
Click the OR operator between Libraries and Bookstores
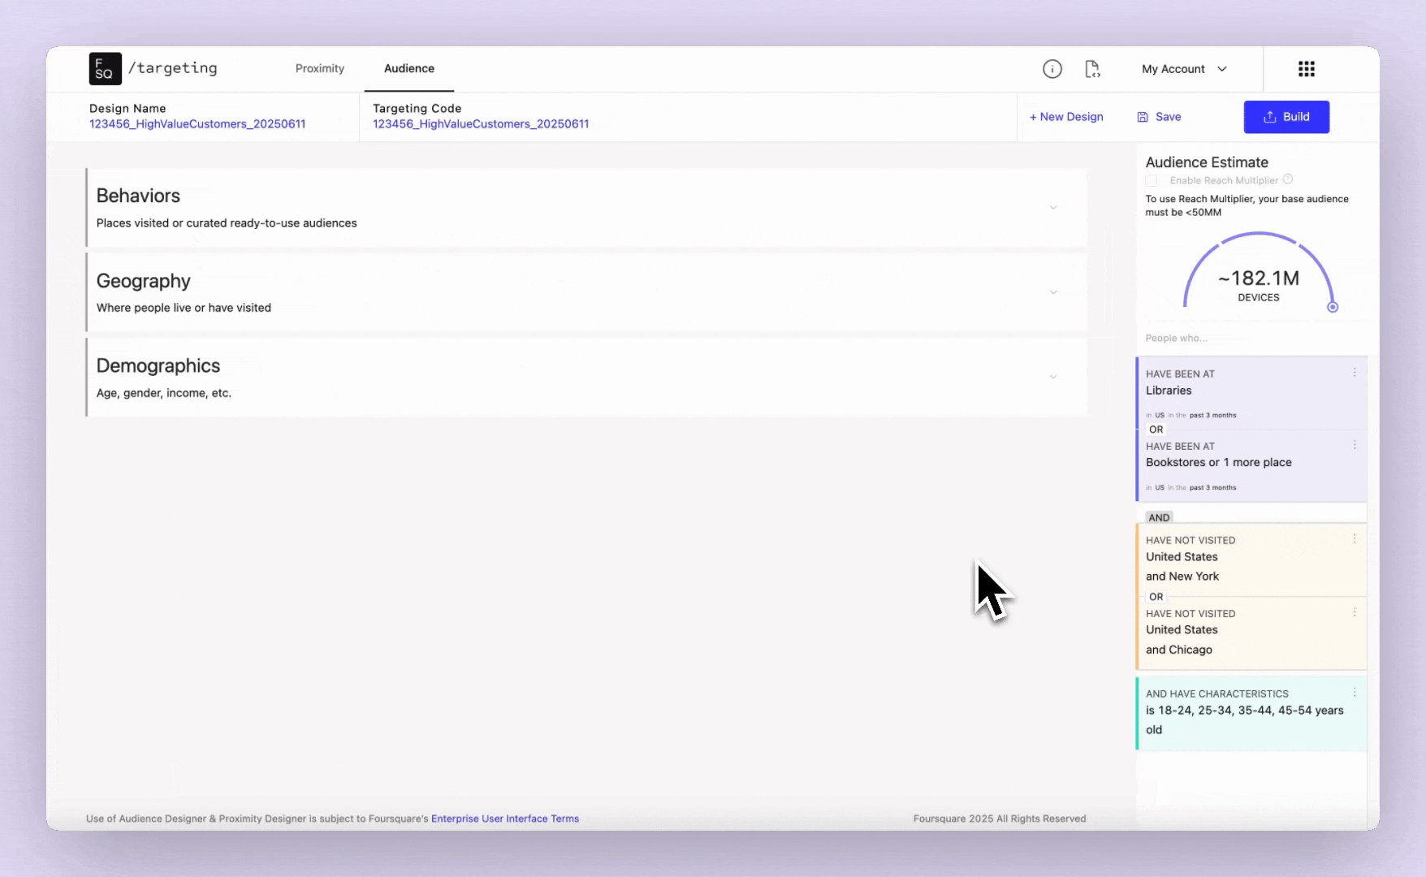point(1156,430)
